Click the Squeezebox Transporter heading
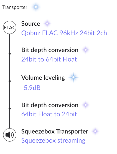This screenshot has width=117, height=154. 55,132
